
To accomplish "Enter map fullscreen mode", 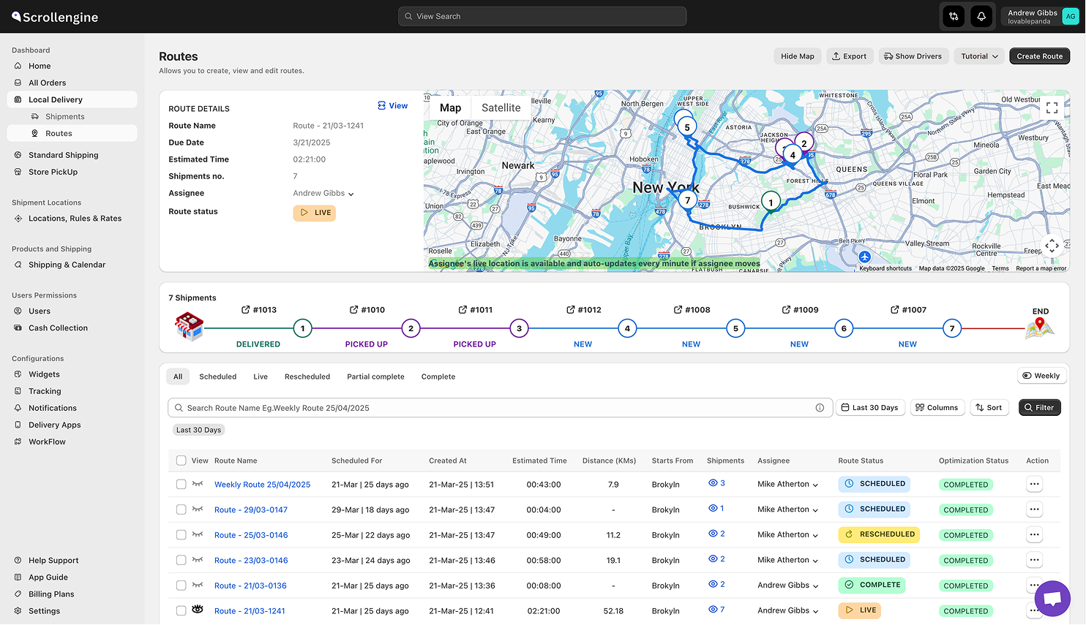I will [x=1052, y=107].
